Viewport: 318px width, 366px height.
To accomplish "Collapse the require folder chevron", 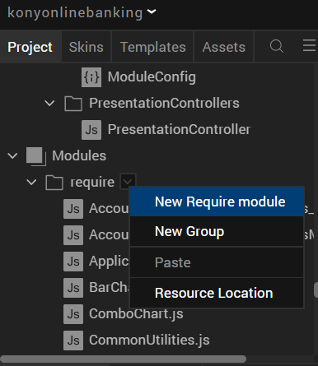I will tap(31, 182).
